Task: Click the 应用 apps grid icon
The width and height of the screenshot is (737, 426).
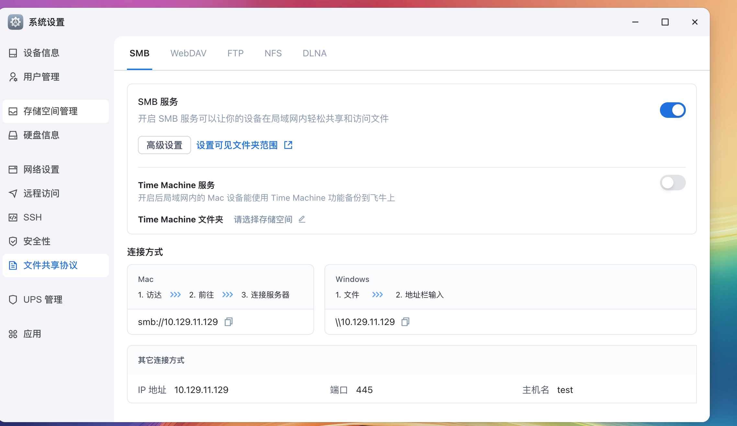Action: point(13,334)
